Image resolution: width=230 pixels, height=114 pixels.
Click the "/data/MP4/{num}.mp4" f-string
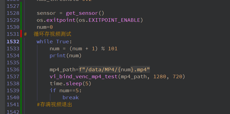click(x=115, y=69)
